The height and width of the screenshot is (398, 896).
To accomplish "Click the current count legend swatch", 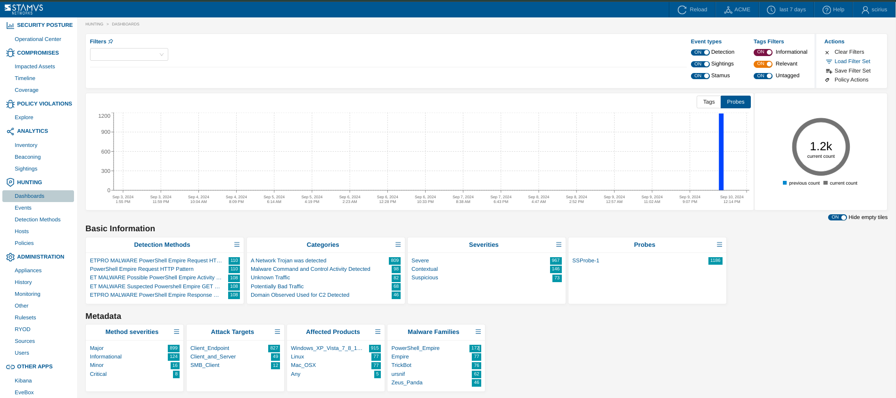I will [825, 183].
